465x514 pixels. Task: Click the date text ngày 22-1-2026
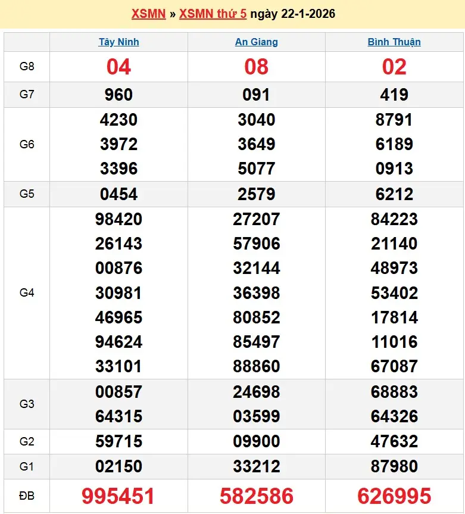point(292,14)
